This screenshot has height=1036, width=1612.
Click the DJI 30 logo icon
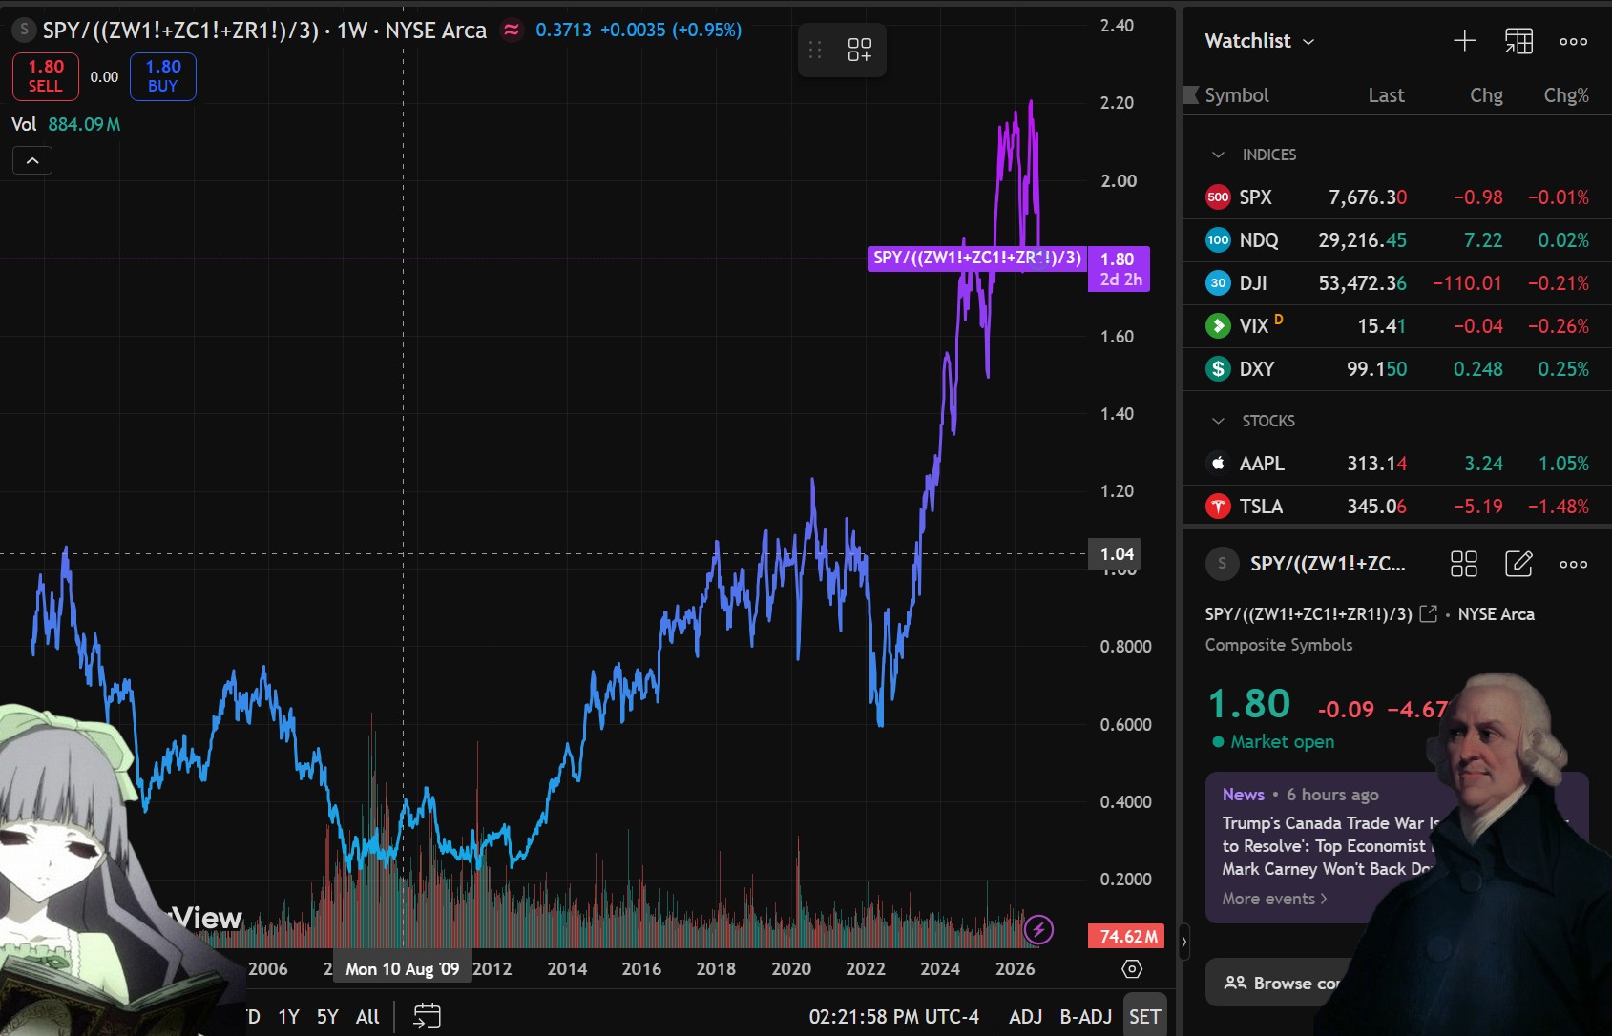point(1218,283)
